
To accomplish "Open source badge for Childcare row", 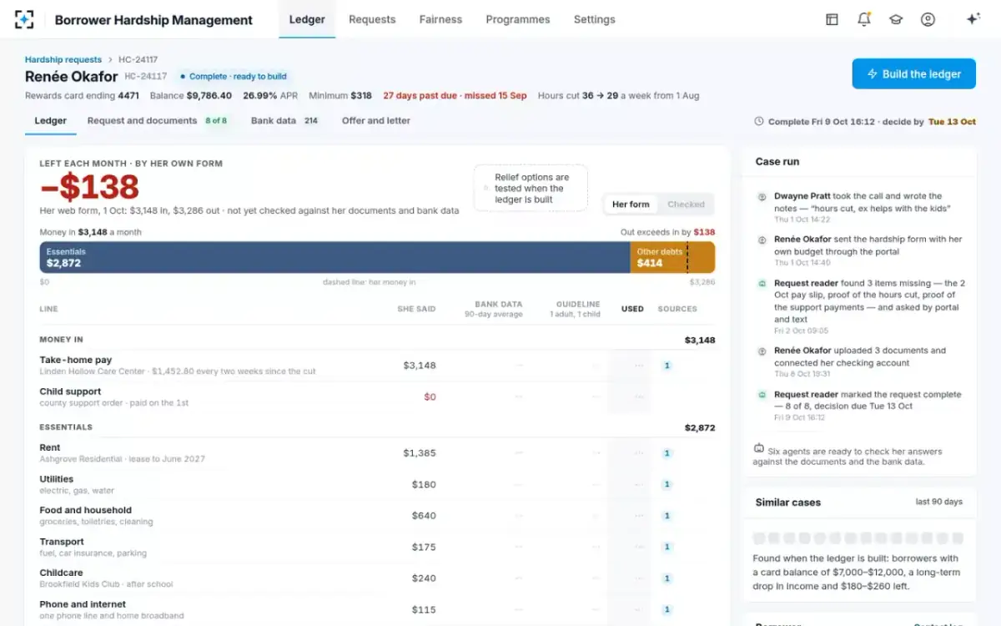I will (x=666, y=578).
